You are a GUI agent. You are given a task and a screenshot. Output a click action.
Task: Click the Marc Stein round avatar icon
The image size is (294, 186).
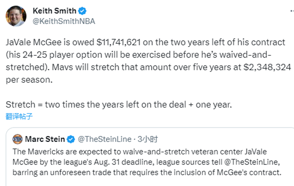click(x=18, y=139)
